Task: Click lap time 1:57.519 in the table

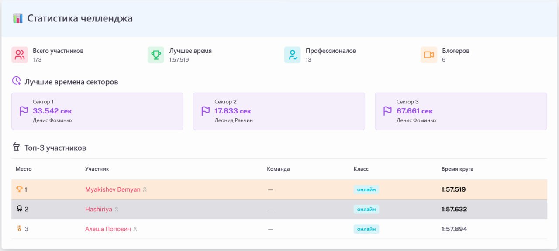Action: (454, 189)
